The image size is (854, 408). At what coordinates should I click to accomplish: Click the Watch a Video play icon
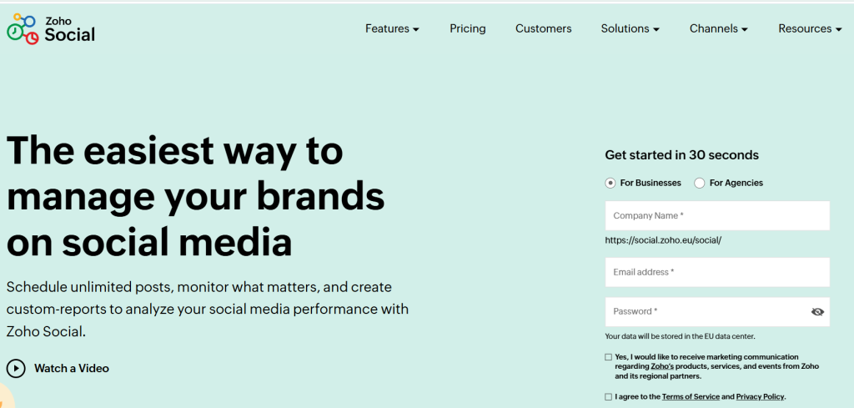[x=16, y=368]
